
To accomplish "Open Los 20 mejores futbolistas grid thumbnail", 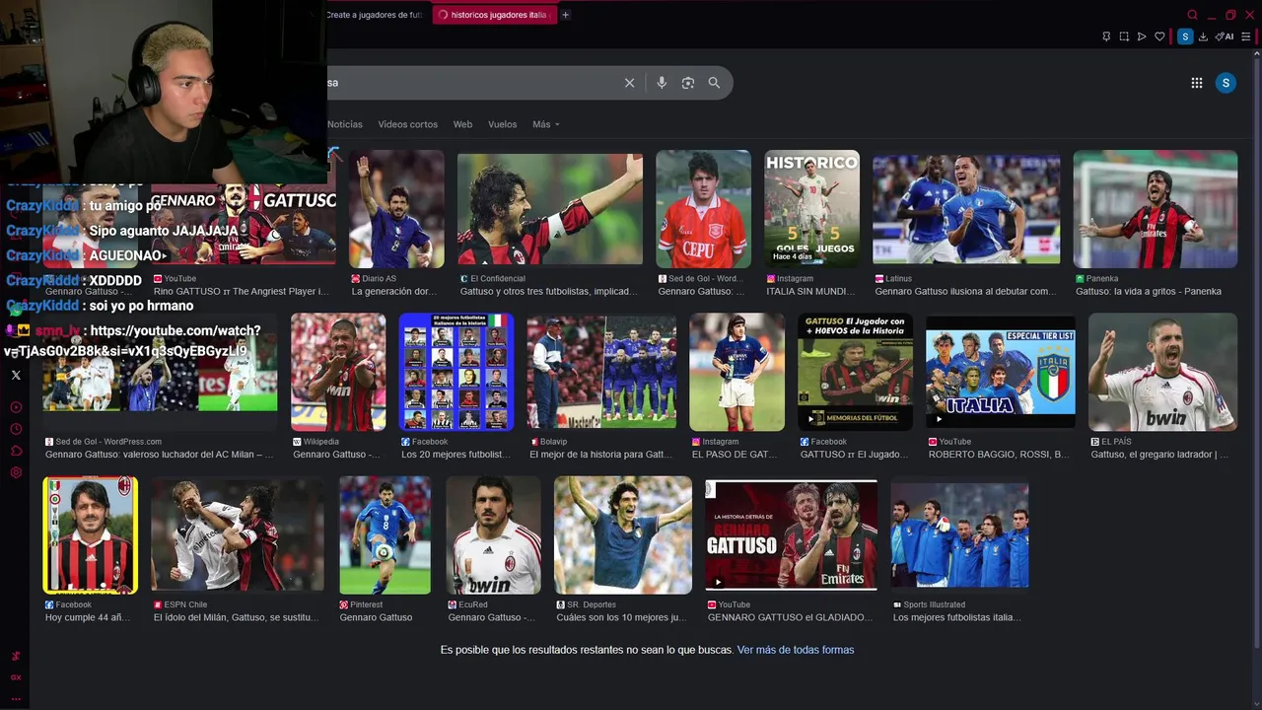I will [x=456, y=372].
